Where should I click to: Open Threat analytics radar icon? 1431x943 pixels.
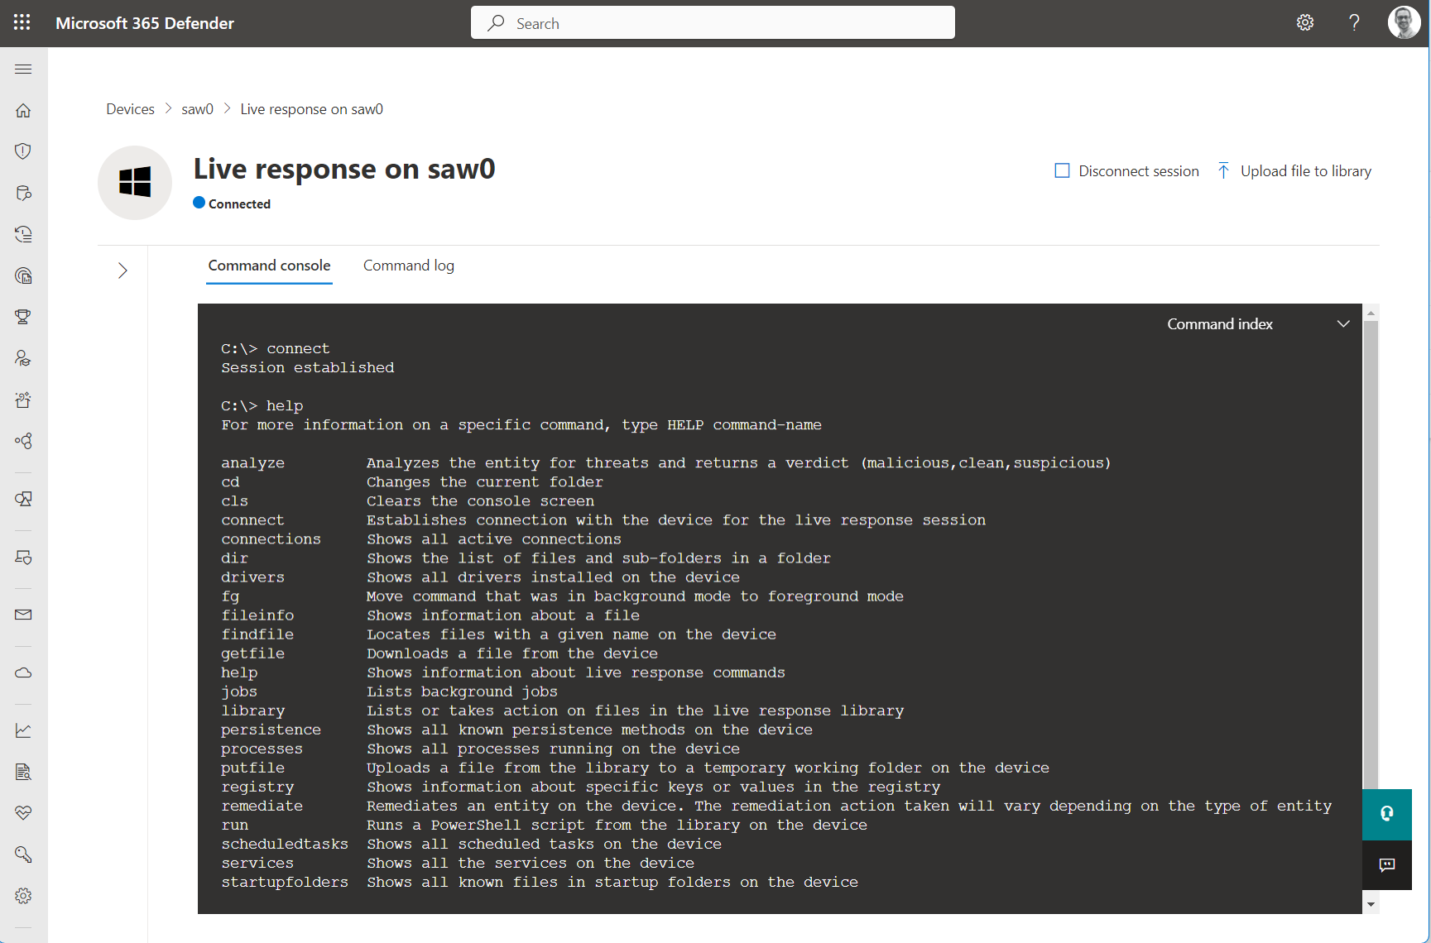point(23,275)
